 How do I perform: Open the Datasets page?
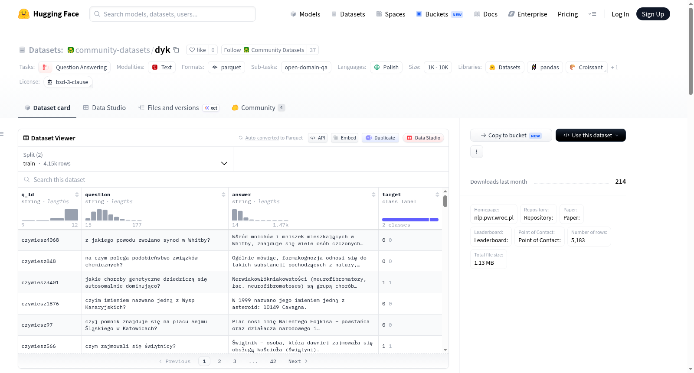click(x=348, y=14)
